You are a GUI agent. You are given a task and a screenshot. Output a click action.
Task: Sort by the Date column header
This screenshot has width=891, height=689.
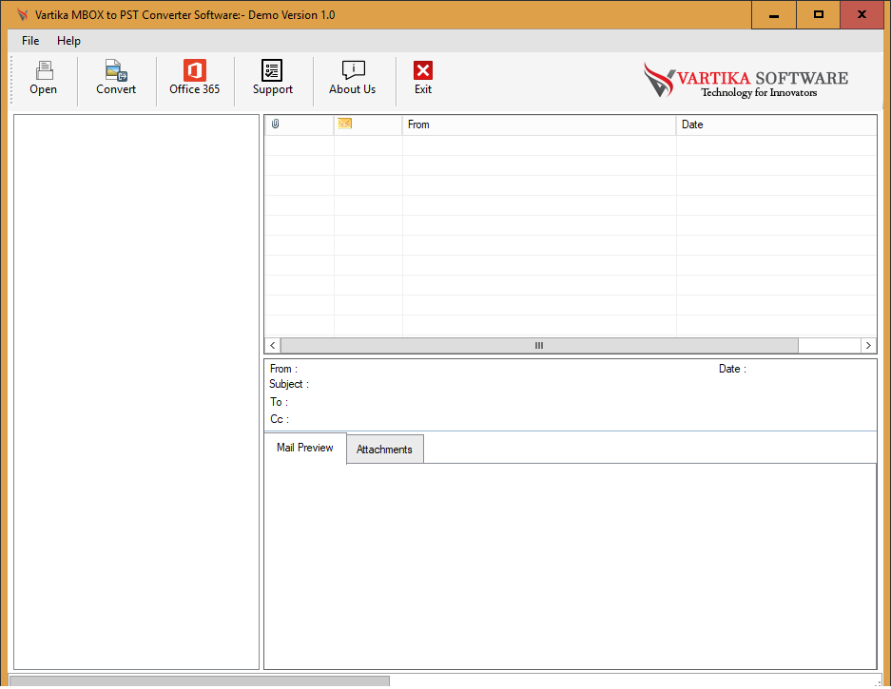[776, 124]
